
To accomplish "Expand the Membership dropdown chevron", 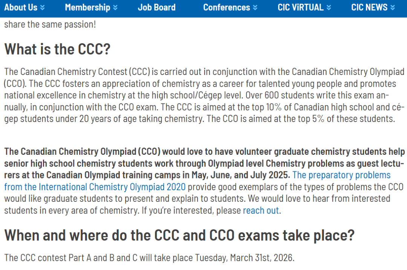I will click(x=115, y=8).
